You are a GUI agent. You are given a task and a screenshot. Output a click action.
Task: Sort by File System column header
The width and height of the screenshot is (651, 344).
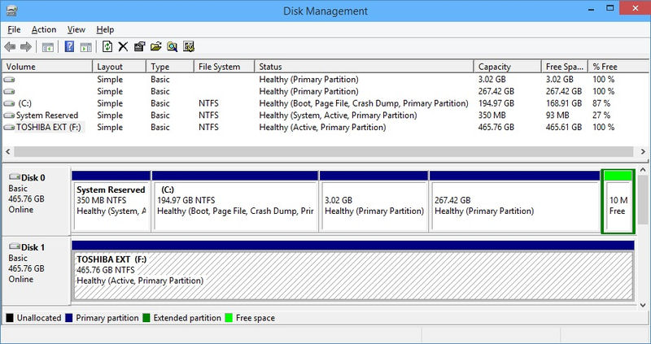[225, 67]
